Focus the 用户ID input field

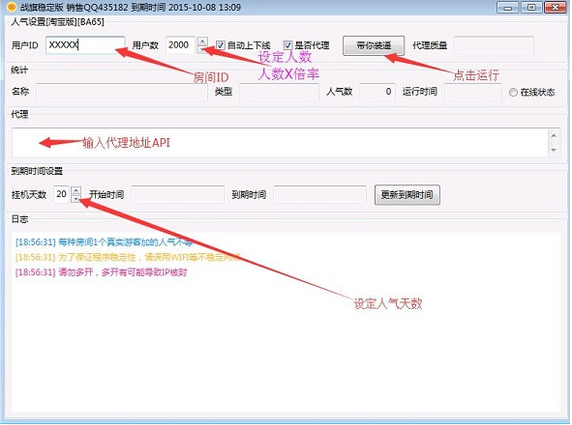(x=85, y=45)
